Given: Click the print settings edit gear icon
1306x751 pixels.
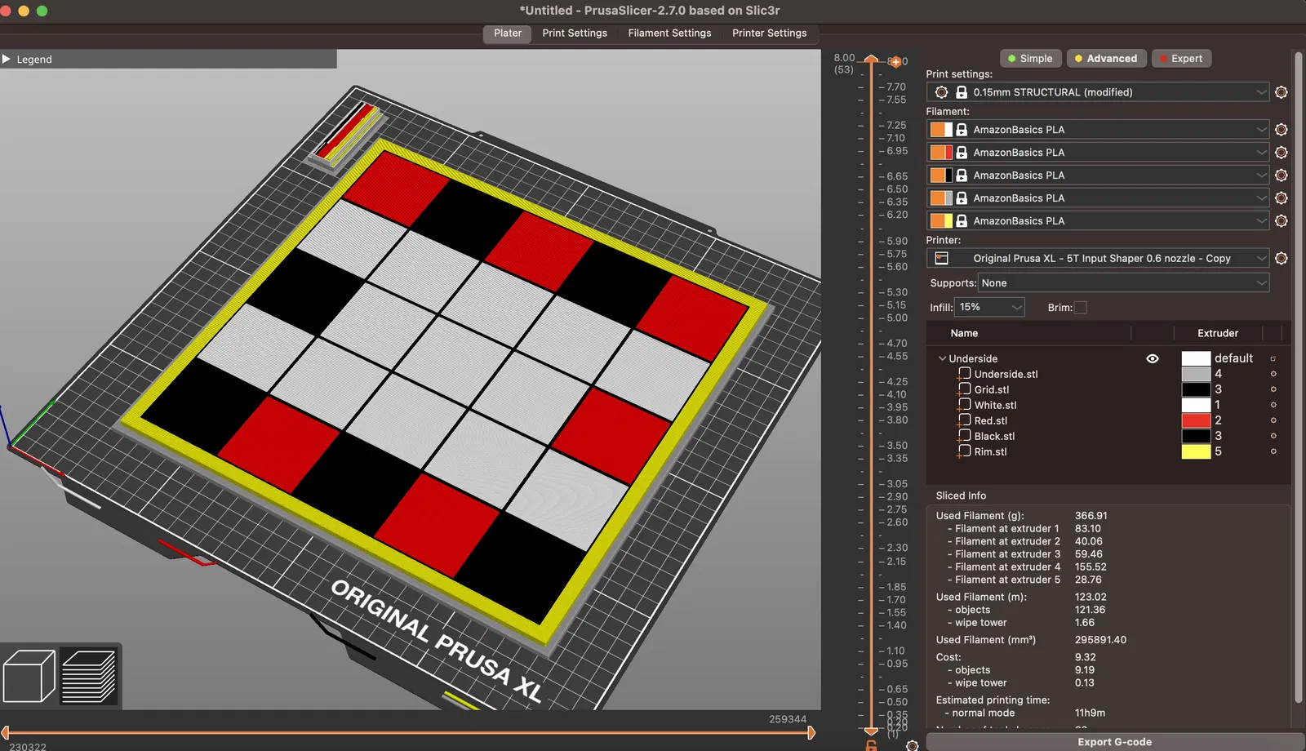Looking at the screenshot, I should (x=1281, y=92).
